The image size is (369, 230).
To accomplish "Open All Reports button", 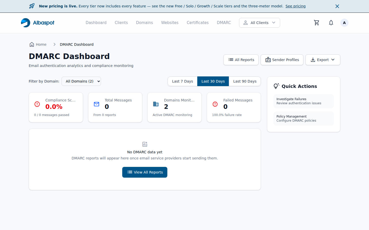I will pyautogui.click(x=241, y=60).
